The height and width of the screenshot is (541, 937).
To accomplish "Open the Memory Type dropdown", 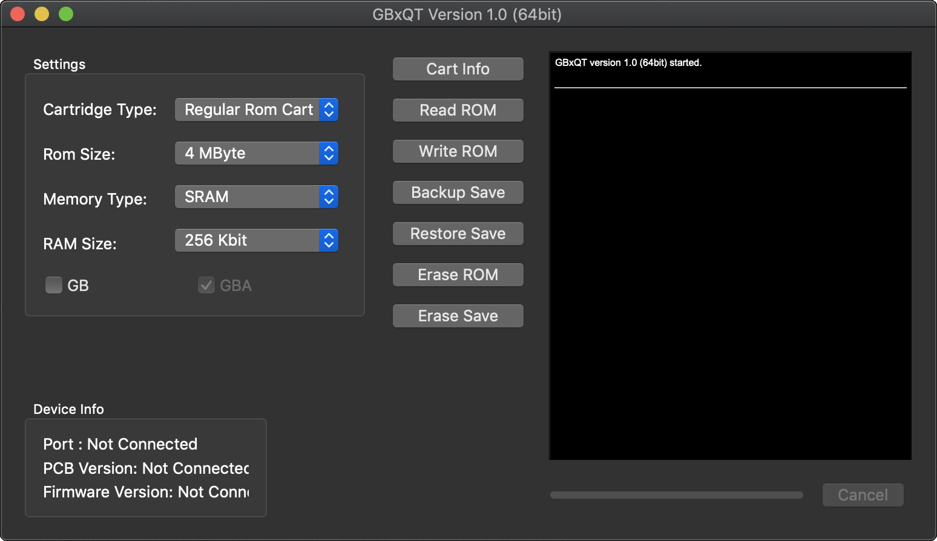I will click(257, 197).
